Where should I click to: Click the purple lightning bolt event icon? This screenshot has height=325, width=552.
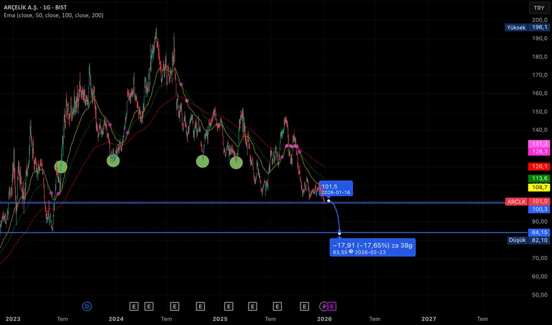(x=324, y=306)
